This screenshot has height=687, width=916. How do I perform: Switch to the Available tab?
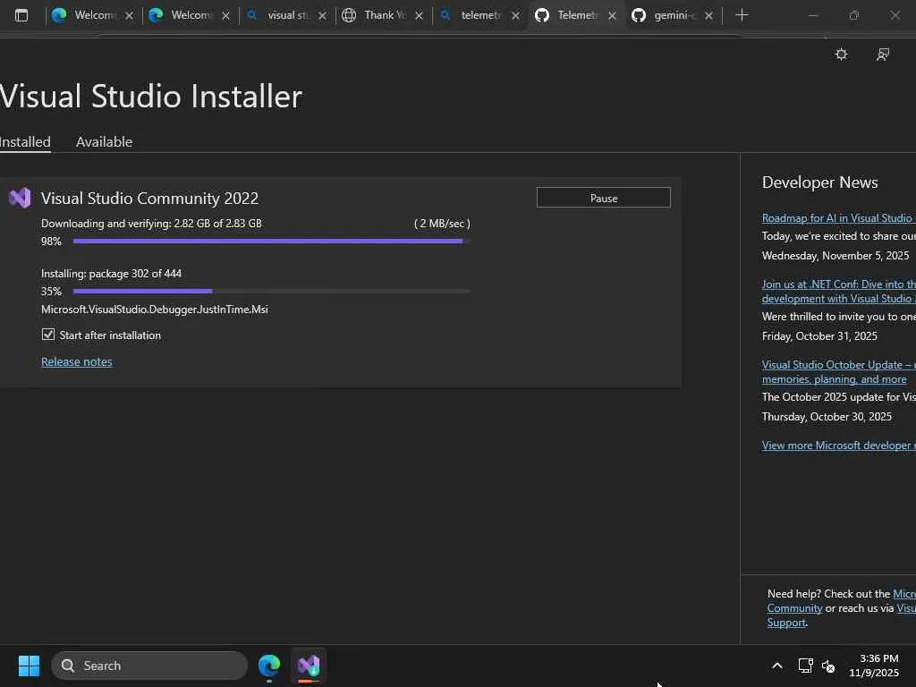[x=104, y=142]
